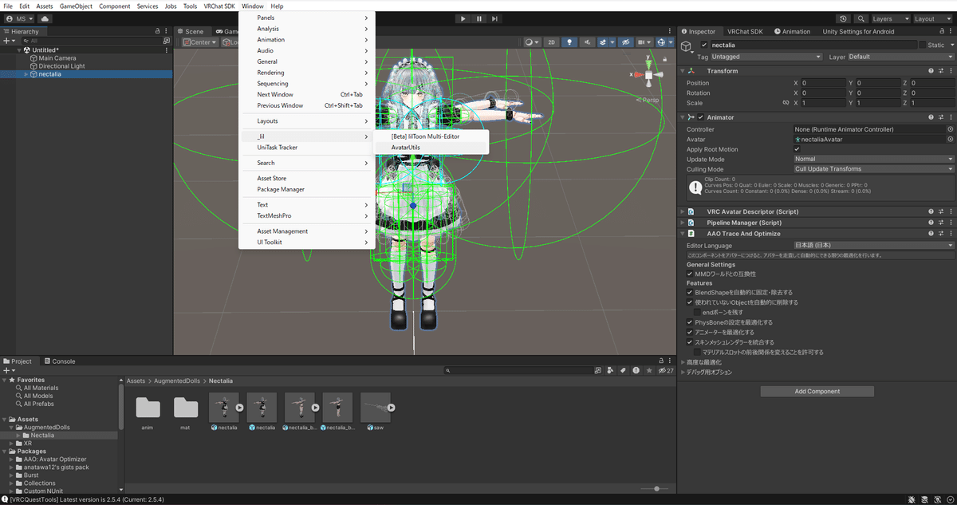Open the Layer dropdown showing Default
The height and width of the screenshot is (505, 957).
click(x=900, y=57)
